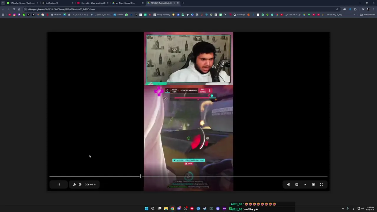Open video player settings gear
The image size is (377, 212).
[313, 185]
